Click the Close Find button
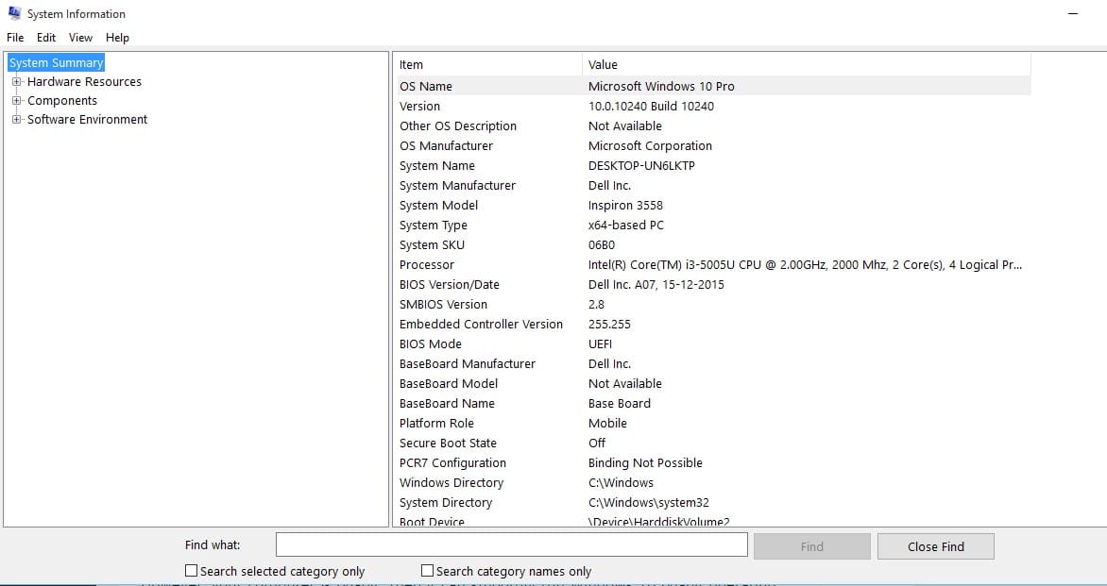 (935, 546)
